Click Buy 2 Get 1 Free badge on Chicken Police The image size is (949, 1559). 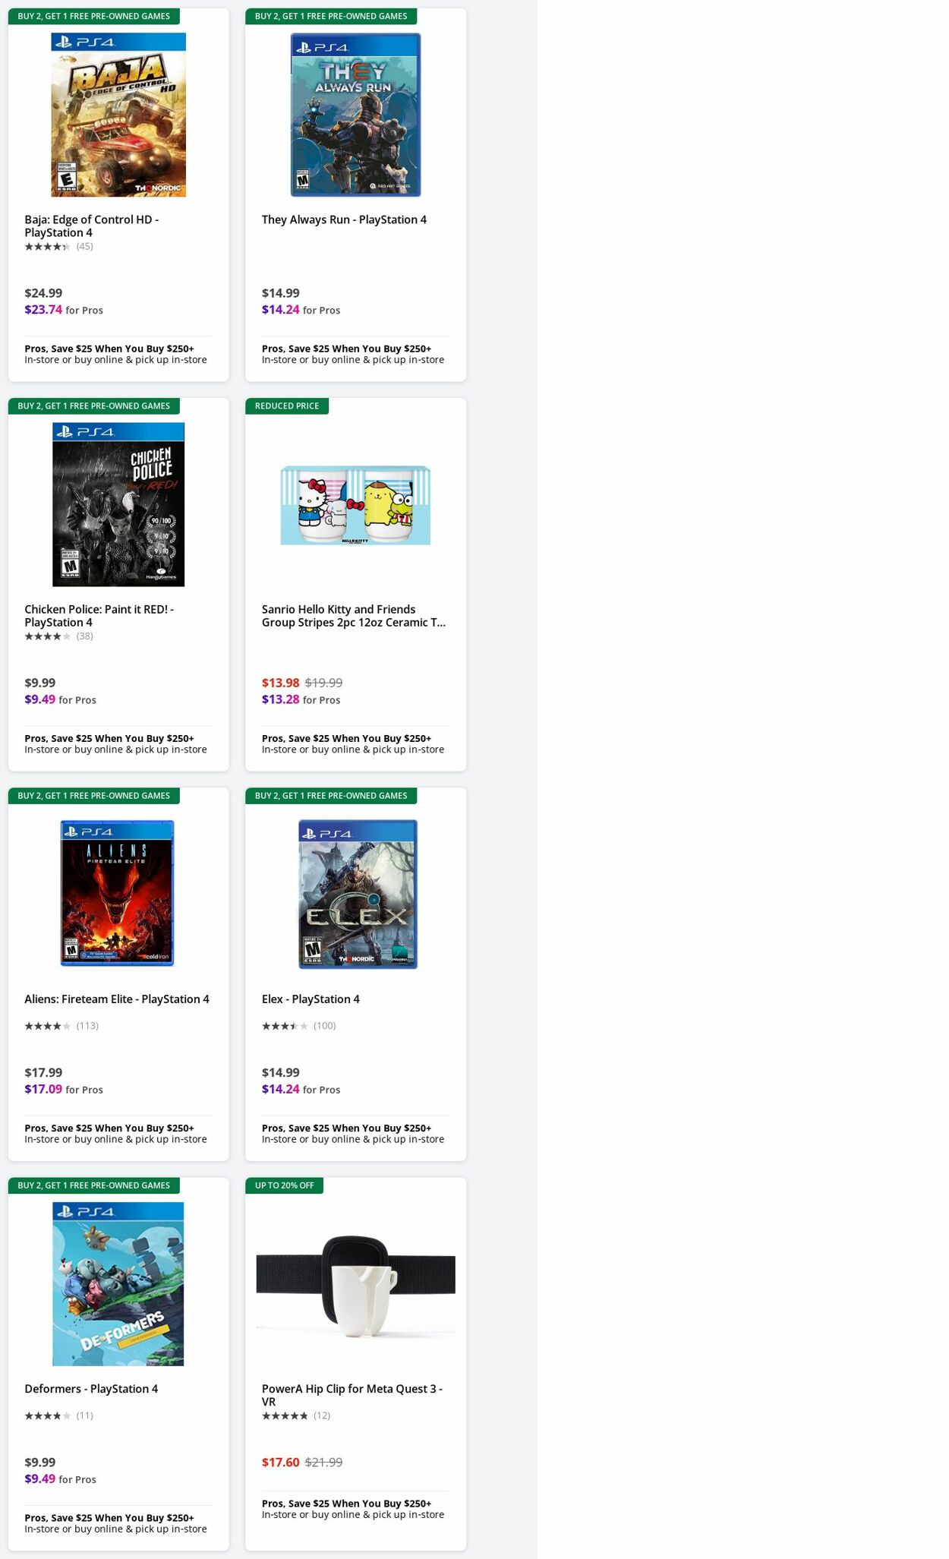click(94, 406)
